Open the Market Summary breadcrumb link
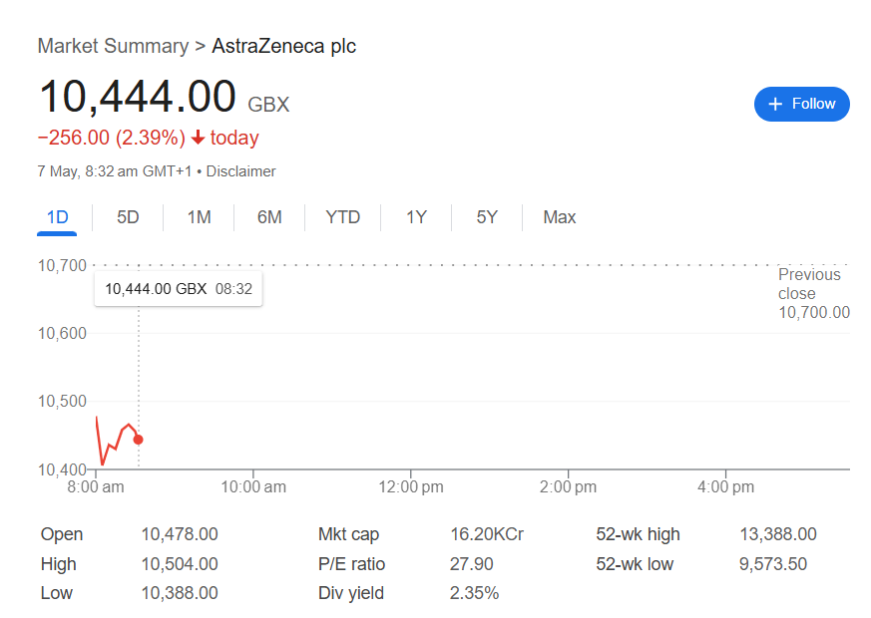 pos(114,46)
